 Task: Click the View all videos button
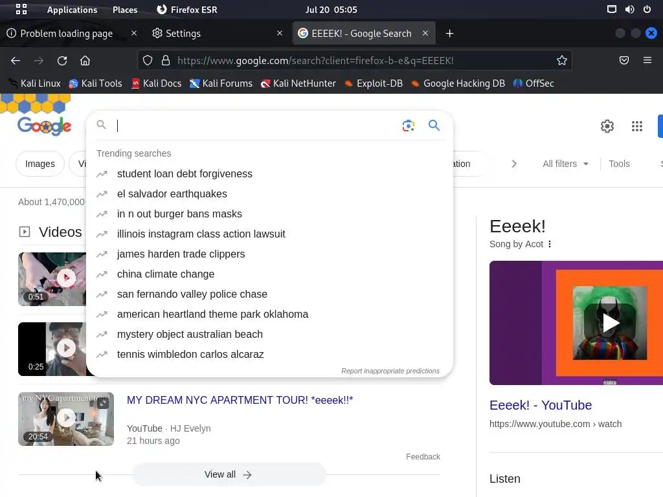coord(229,474)
